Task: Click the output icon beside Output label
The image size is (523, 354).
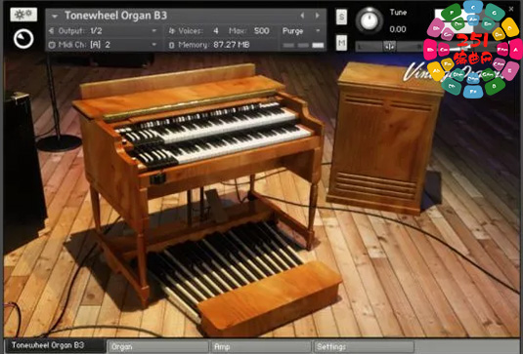Action: [52, 31]
